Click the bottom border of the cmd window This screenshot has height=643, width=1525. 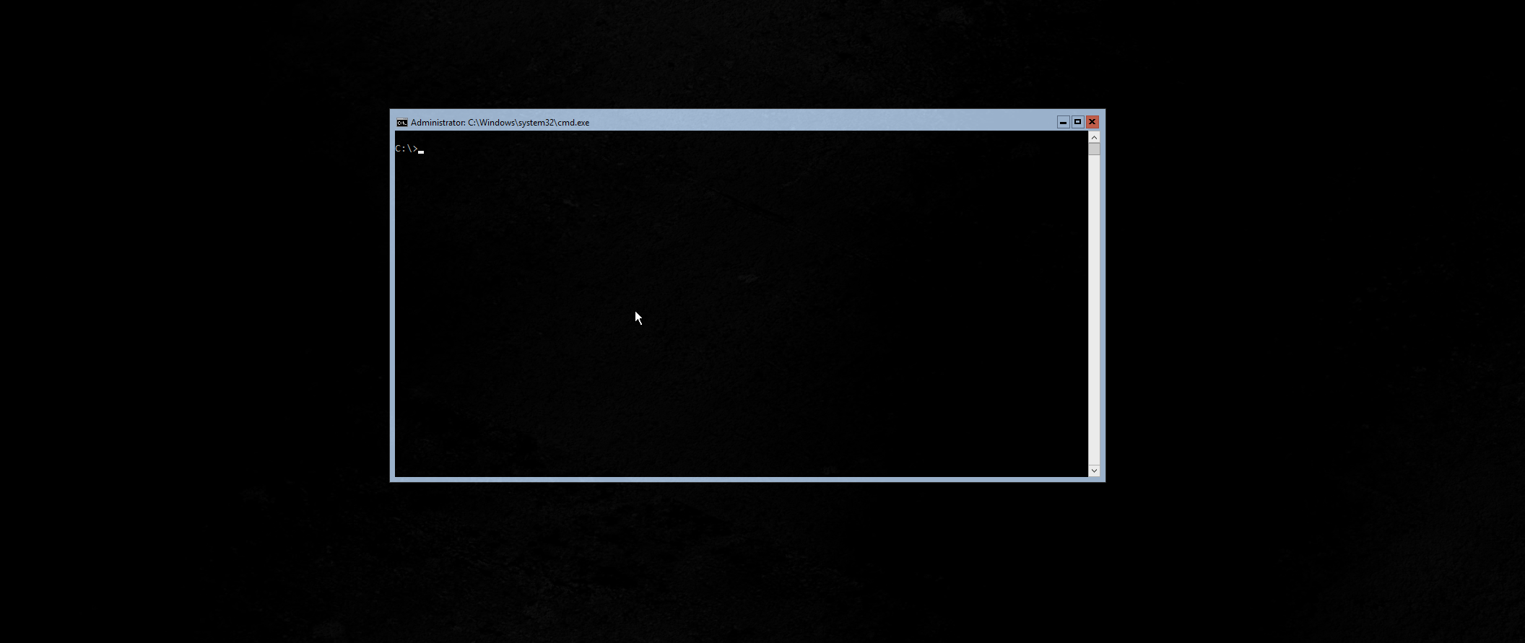(744, 479)
